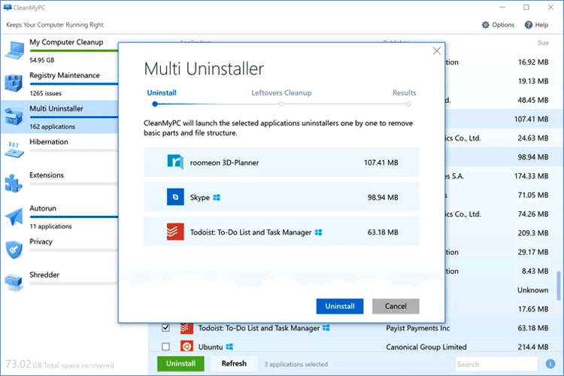Image resolution: width=564 pixels, height=376 pixels.
Task: Open My Computer Cleanup laptop icon
Action: 14,50
